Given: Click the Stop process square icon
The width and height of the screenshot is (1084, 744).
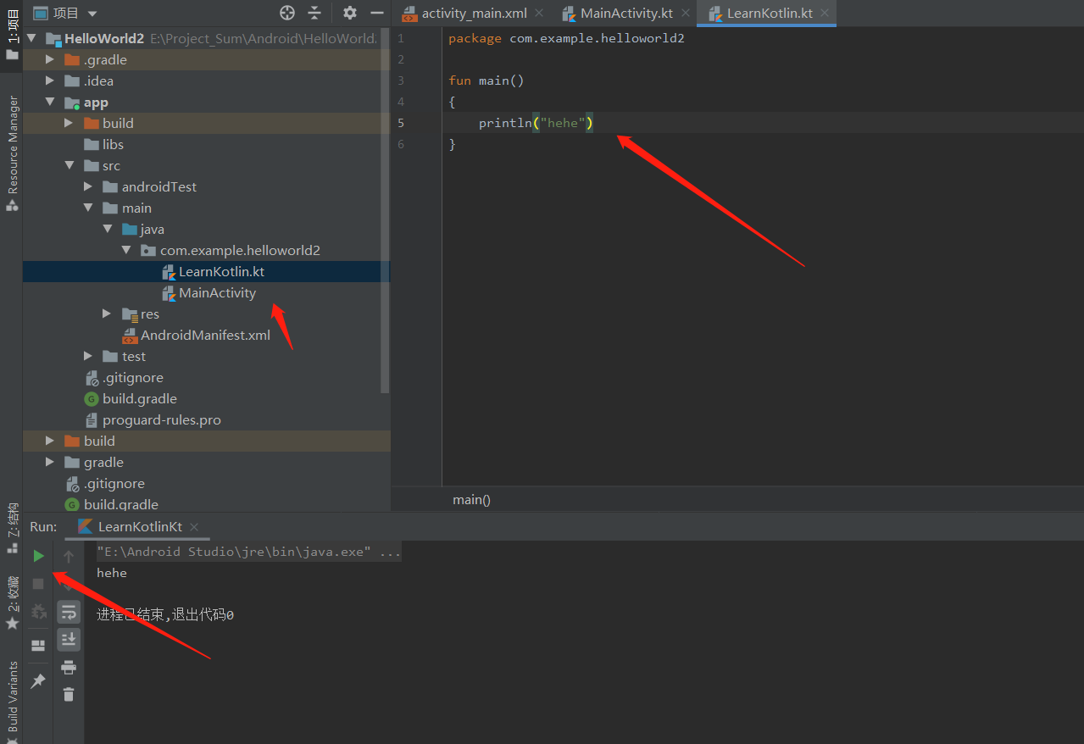Looking at the screenshot, I should click(38, 584).
